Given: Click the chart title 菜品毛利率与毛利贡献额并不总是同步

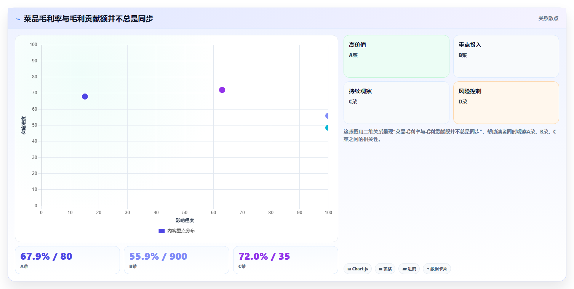Looking at the screenshot, I should click(88, 19).
